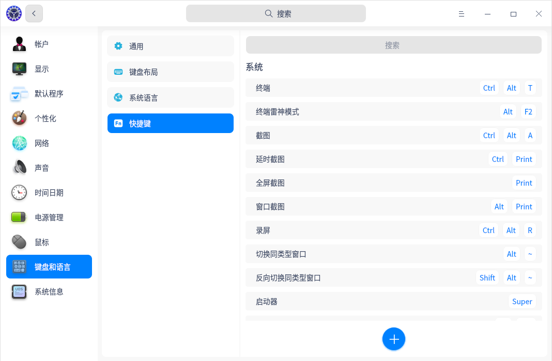Select 系统信息 (System Info) in sidebar
The image size is (552, 361).
tap(49, 292)
